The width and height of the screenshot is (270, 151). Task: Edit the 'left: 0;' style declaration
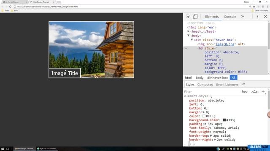pyautogui.click(x=197, y=104)
